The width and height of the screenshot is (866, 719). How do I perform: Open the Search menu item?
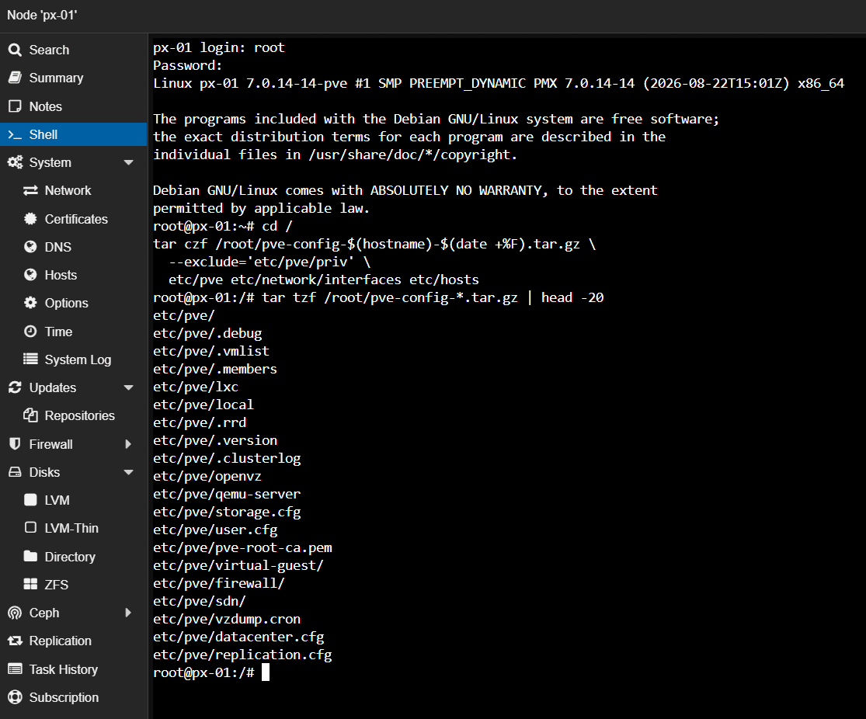click(74, 50)
